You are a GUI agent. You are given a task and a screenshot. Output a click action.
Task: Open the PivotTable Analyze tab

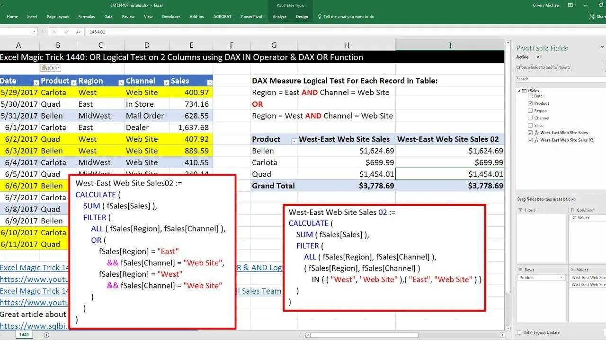click(x=279, y=17)
